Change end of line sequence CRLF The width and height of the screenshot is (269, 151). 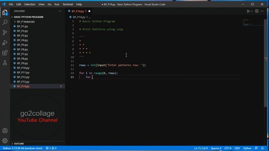[237, 148]
